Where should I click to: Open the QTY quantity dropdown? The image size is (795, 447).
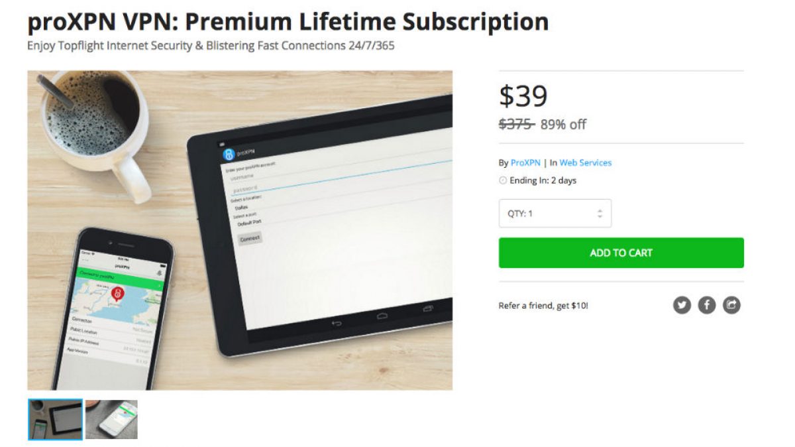(555, 214)
